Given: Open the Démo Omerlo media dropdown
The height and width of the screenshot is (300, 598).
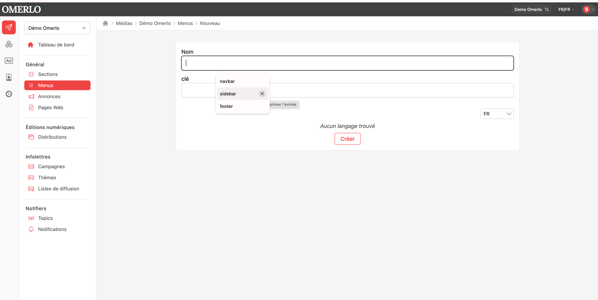Looking at the screenshot, I should 57,28.
